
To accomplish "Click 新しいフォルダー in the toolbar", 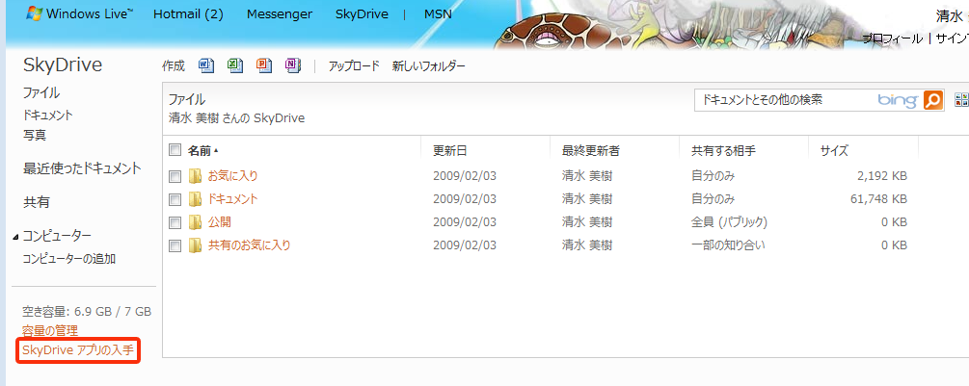I will [x=428, y=66].
